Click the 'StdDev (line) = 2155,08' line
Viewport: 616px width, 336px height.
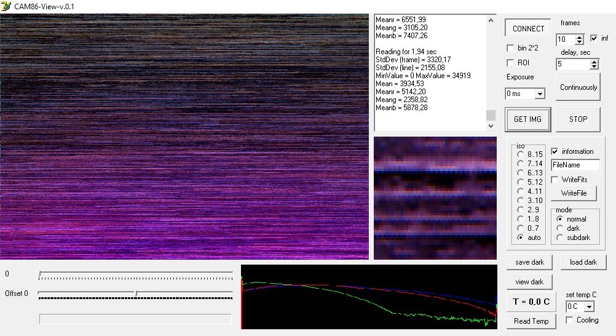click(x=410, y=68)
